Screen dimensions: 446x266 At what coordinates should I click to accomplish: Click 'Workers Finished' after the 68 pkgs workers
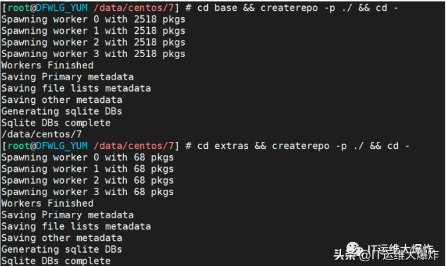47,203
